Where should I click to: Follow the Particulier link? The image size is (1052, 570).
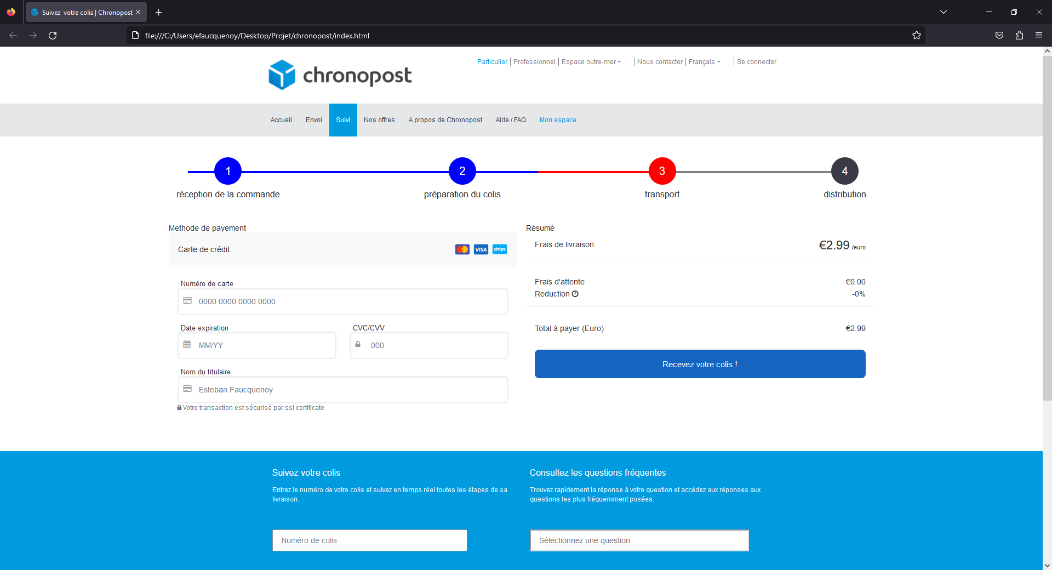492,62
